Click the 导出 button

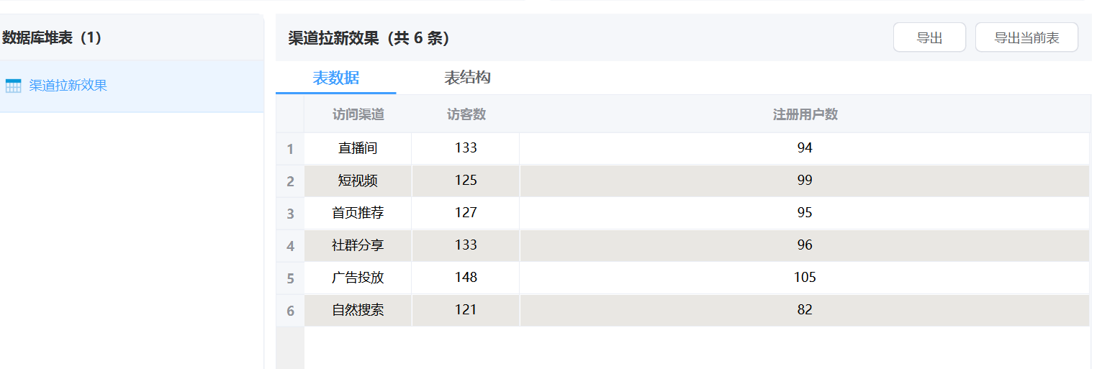tap(929, 38)
